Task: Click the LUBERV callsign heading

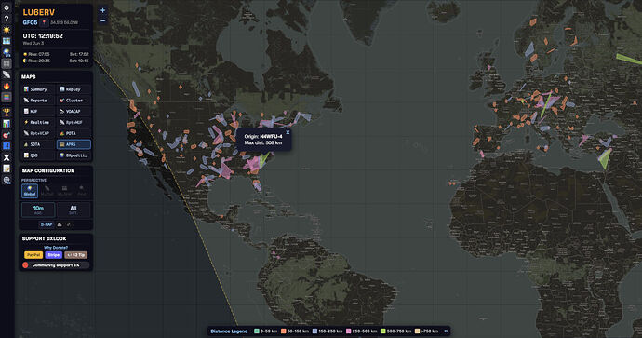Action: point(39,13)
